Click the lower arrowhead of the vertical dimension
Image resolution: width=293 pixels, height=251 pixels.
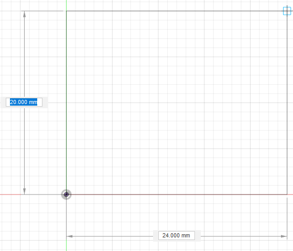pyautogui.click(x=24, y=191)
